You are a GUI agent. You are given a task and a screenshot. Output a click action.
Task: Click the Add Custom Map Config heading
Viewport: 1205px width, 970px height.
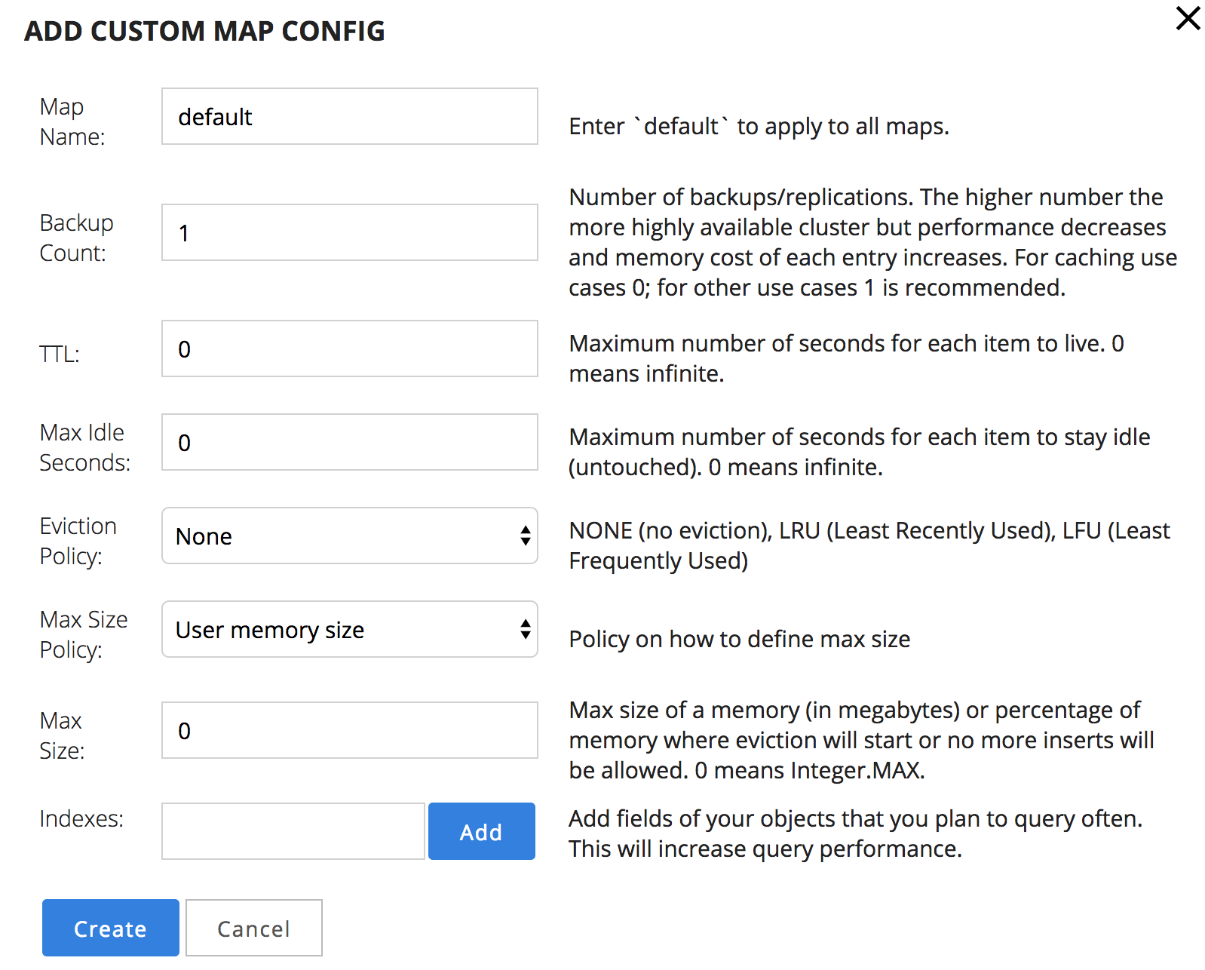pyautogui.click(x=204, y=31)
